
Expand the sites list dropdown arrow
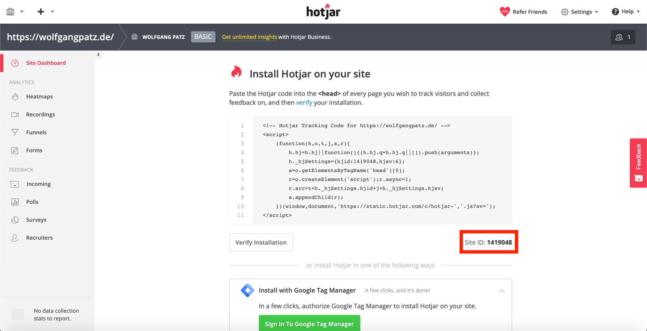(22, 12)
